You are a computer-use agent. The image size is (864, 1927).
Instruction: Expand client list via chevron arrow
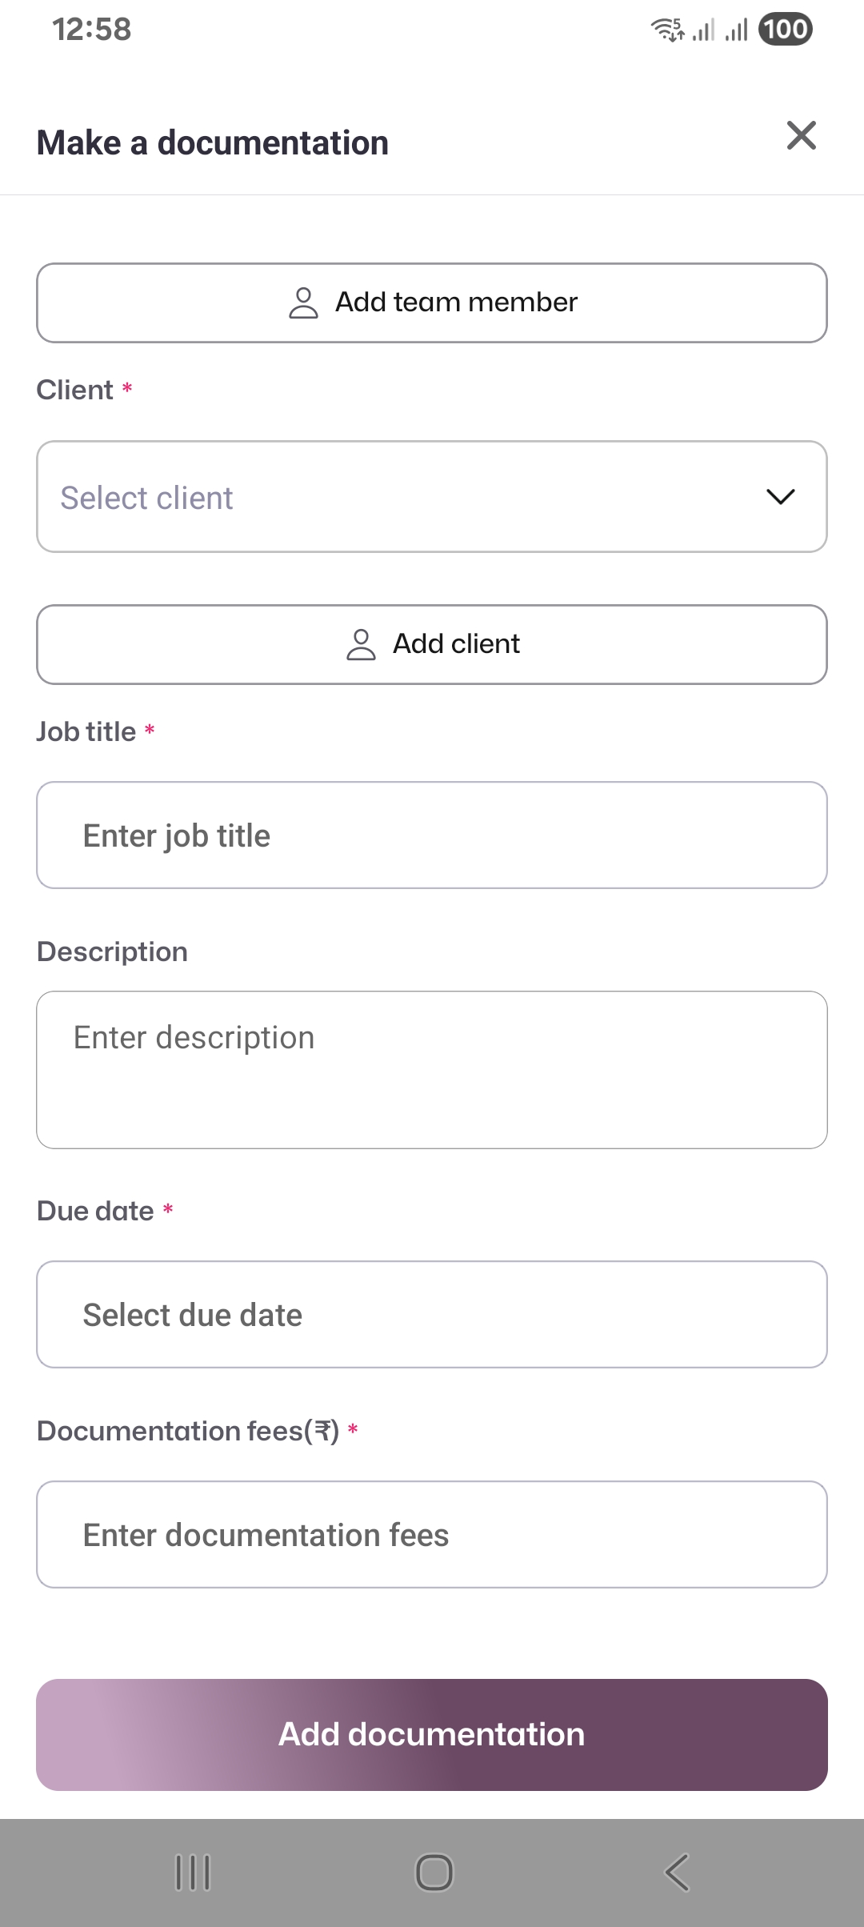[x=780, y=497]
